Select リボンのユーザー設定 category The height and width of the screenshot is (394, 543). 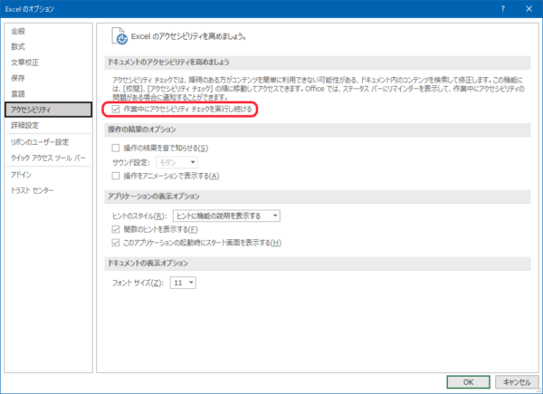pos(40,142)
